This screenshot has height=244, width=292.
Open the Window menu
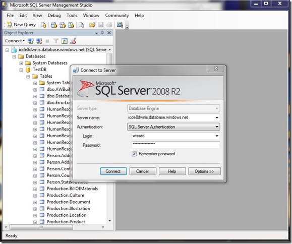tap(91, 16)
